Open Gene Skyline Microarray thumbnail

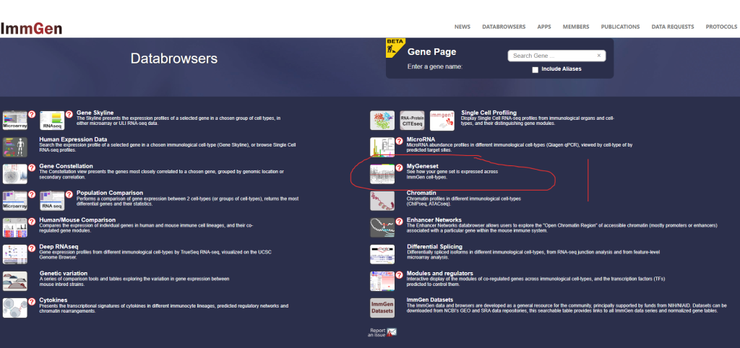15,121
